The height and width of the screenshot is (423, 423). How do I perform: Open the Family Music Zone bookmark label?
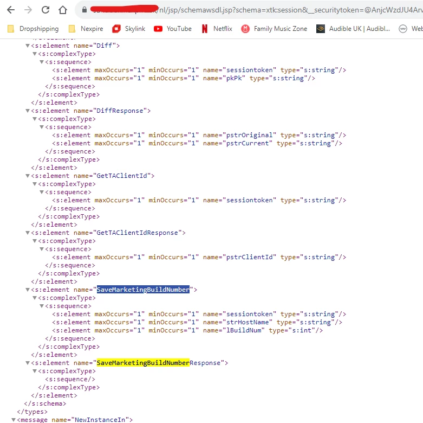click(x=281, y=29)
